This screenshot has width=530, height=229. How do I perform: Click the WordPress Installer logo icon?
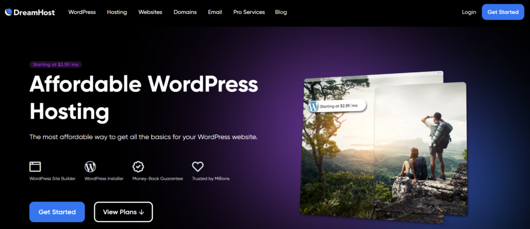point(90,166)
